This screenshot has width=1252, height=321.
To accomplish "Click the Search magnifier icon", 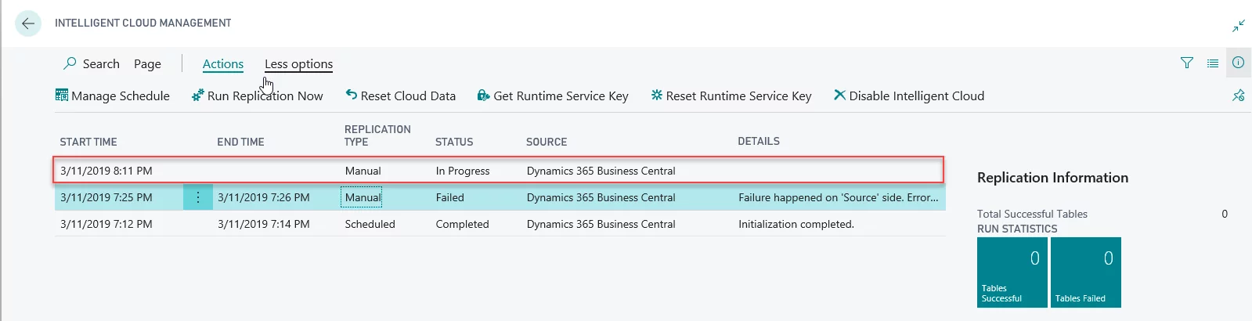I will click(70, 63).
